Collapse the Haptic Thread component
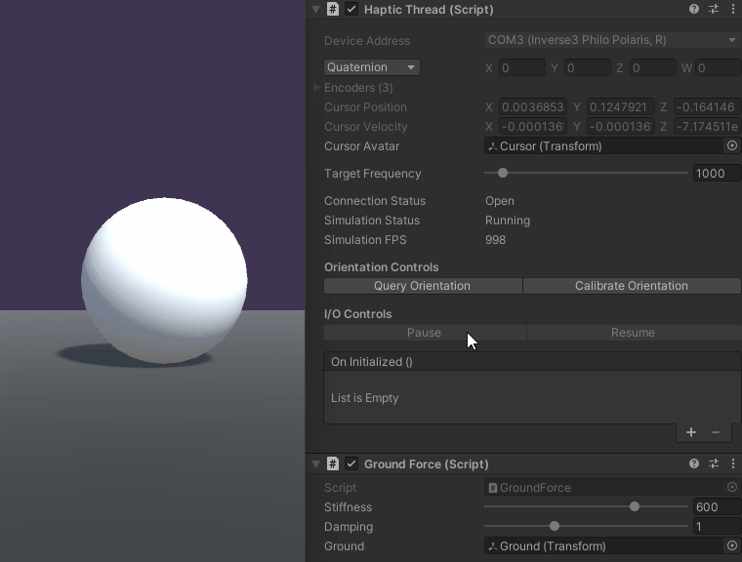Viewport: 742px width, 562px height. point(315,9)
